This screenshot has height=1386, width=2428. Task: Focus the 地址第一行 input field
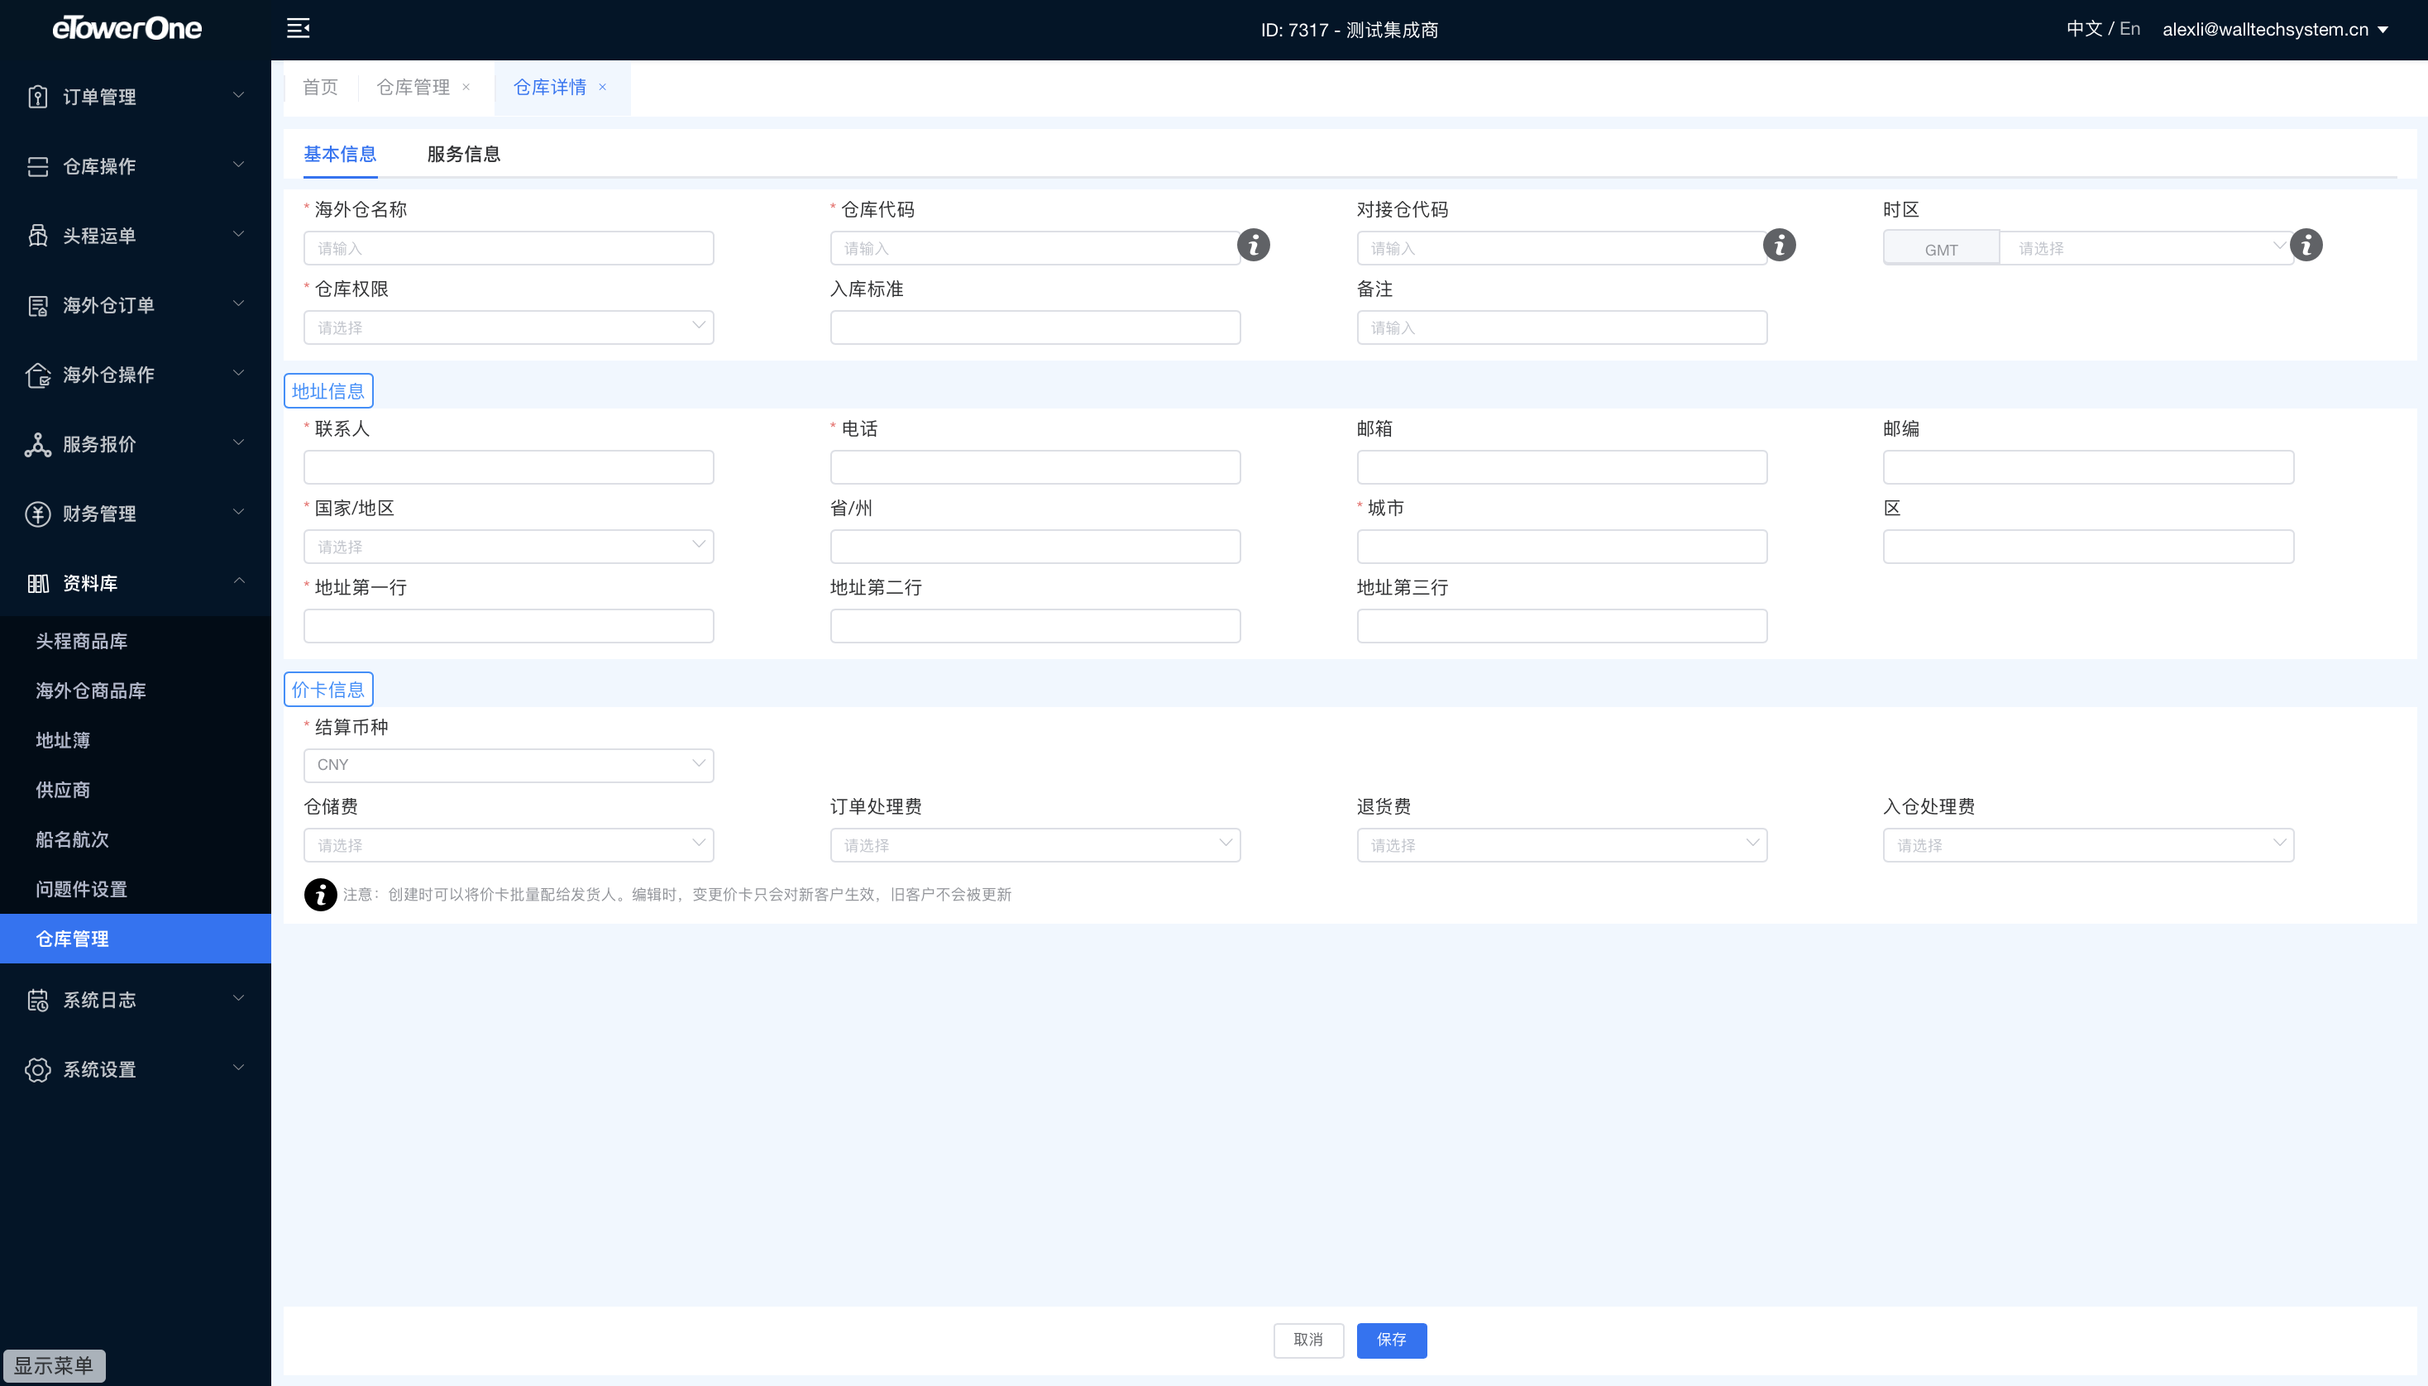coord(509,626)
